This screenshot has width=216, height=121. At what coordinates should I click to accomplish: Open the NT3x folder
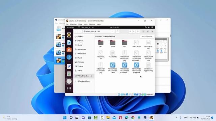pos(113,44)
